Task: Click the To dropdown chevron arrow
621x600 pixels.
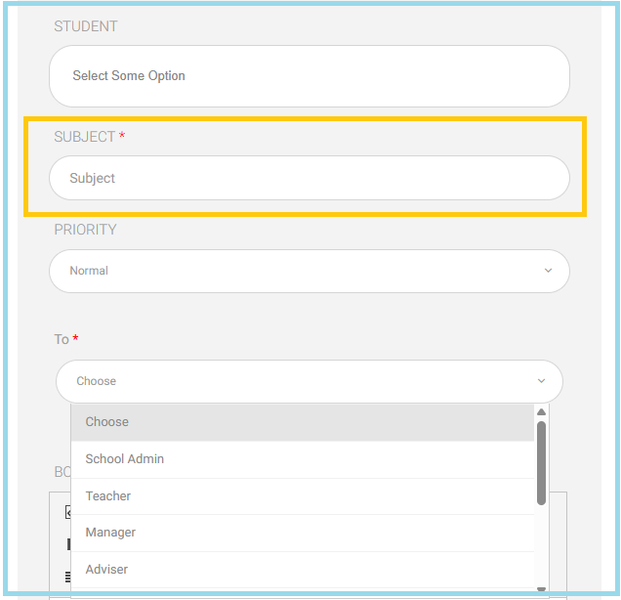Action: coord(542,381)
